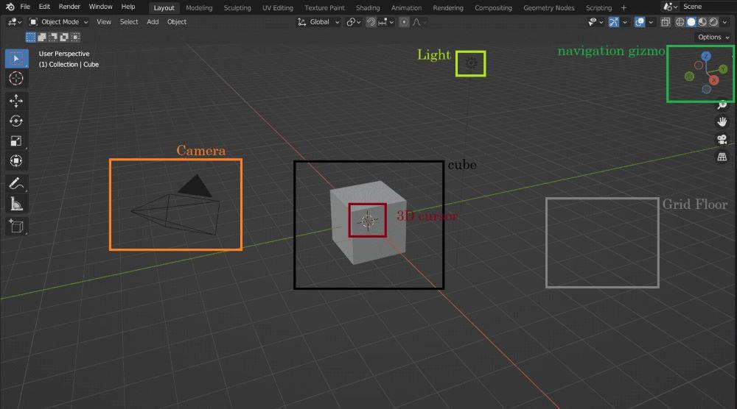Open the viewport View menu

pyautogui.click(x=104, y=22)
